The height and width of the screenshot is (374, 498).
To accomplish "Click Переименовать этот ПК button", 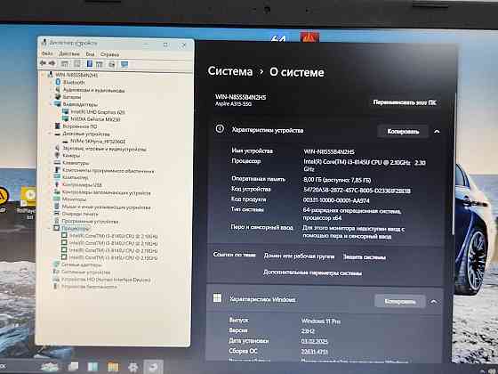I will pos(405,102).
